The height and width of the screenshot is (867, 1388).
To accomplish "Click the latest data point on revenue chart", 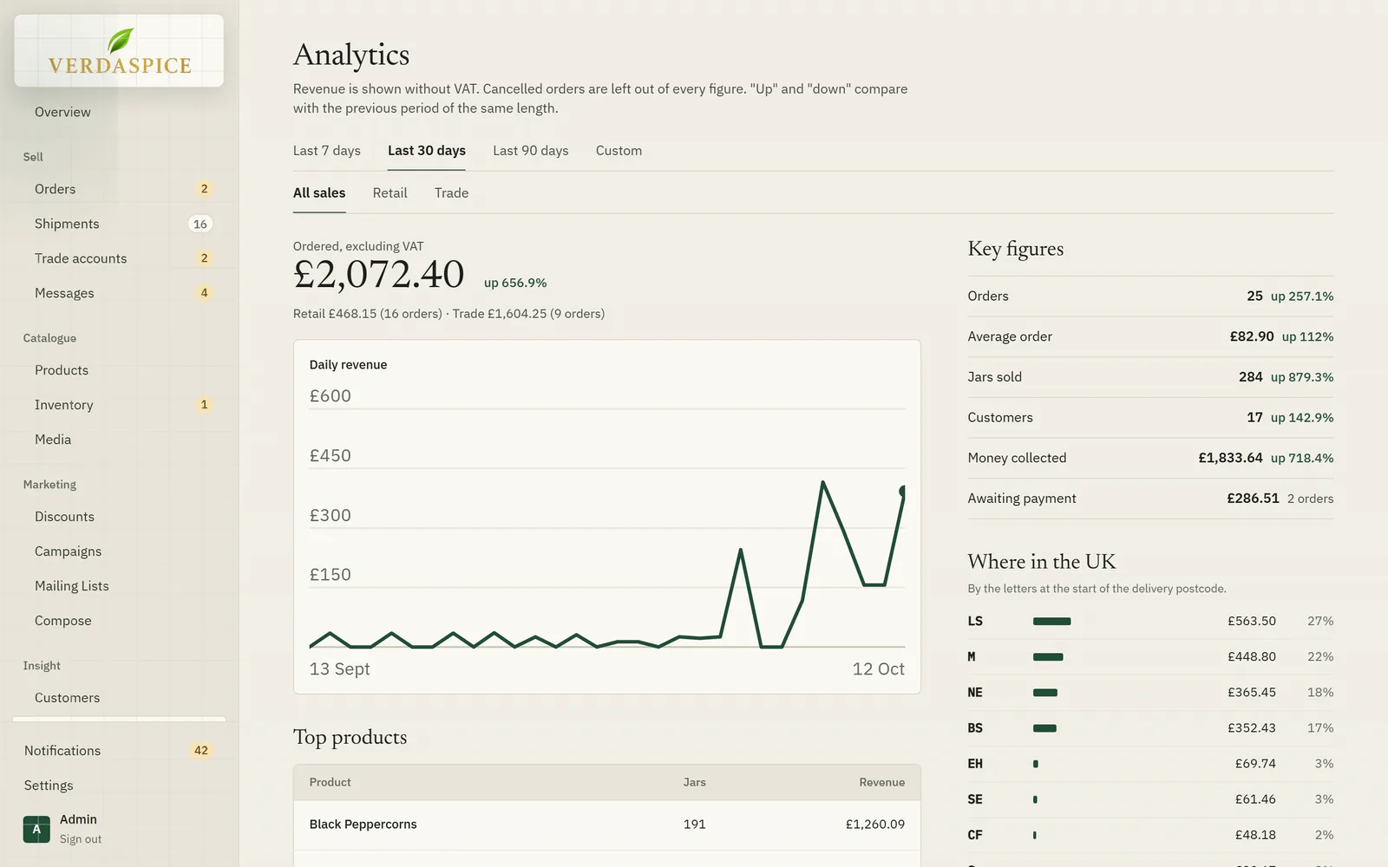I will [903, 492].
